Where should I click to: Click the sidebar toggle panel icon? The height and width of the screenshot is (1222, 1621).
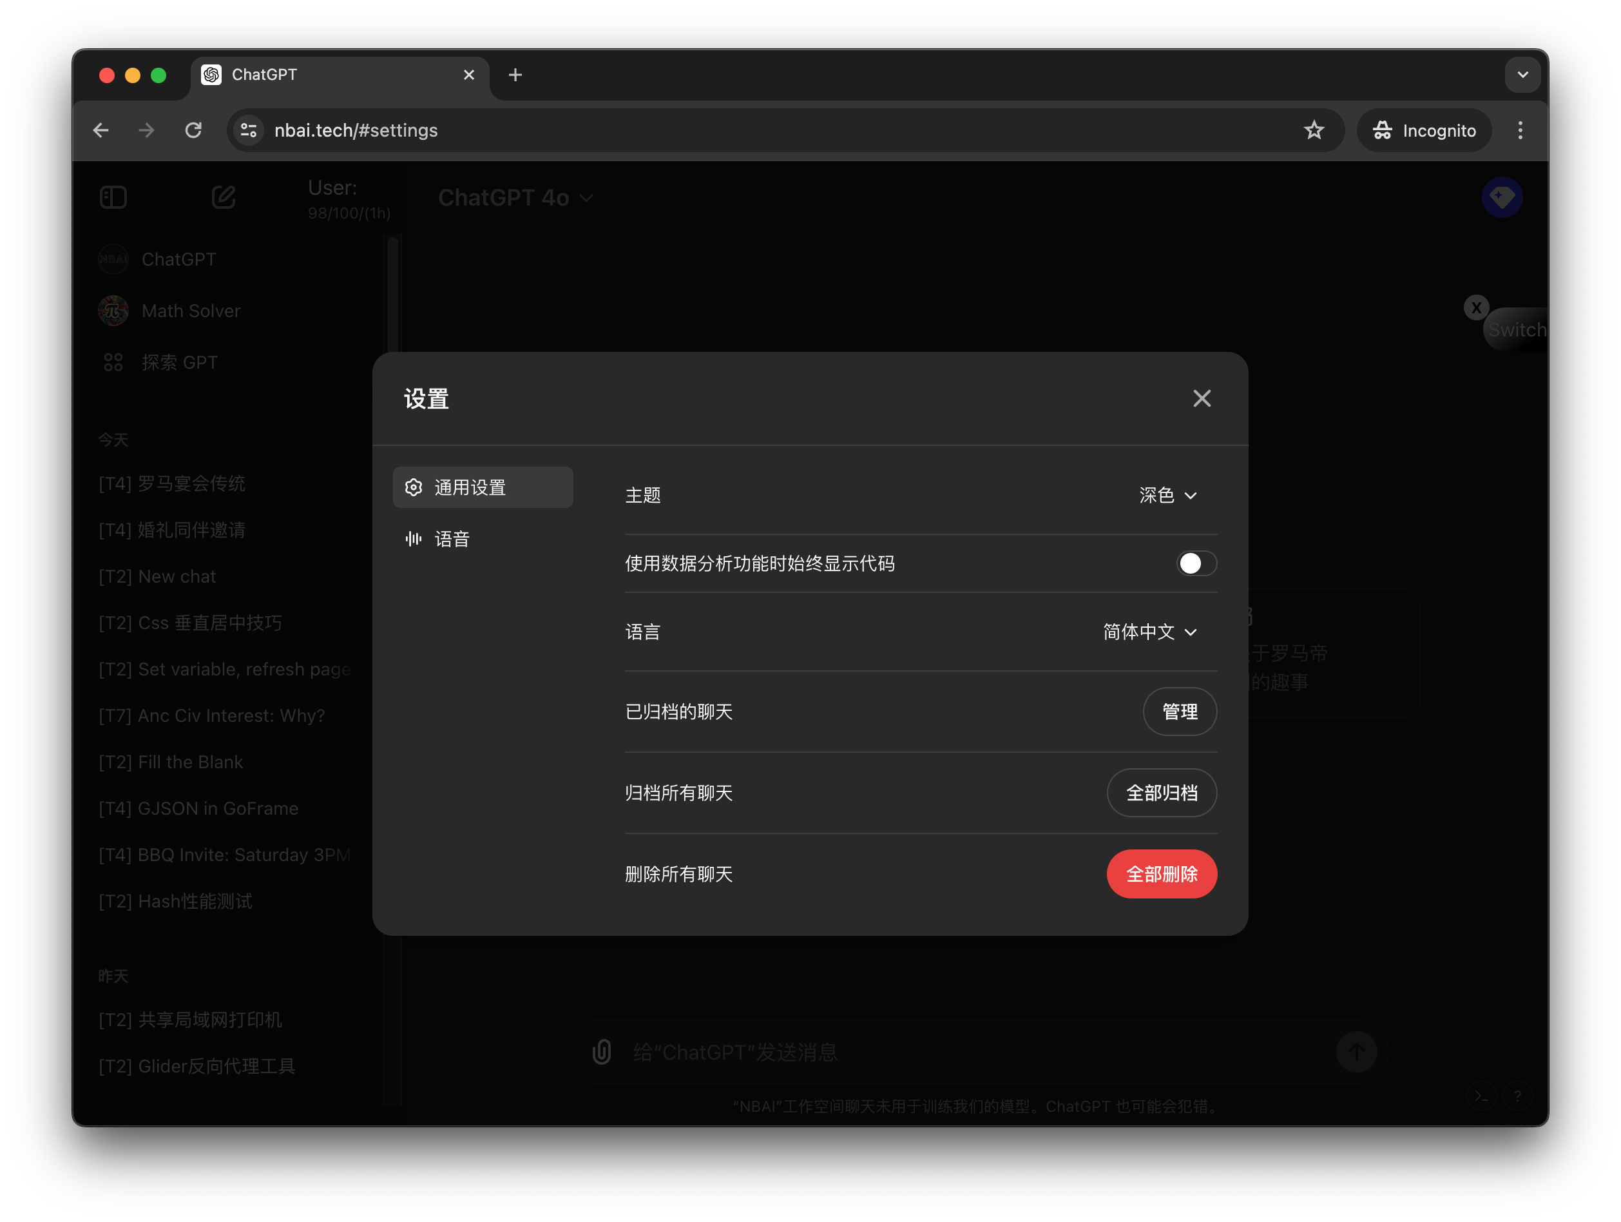click(x=113, y=197)
